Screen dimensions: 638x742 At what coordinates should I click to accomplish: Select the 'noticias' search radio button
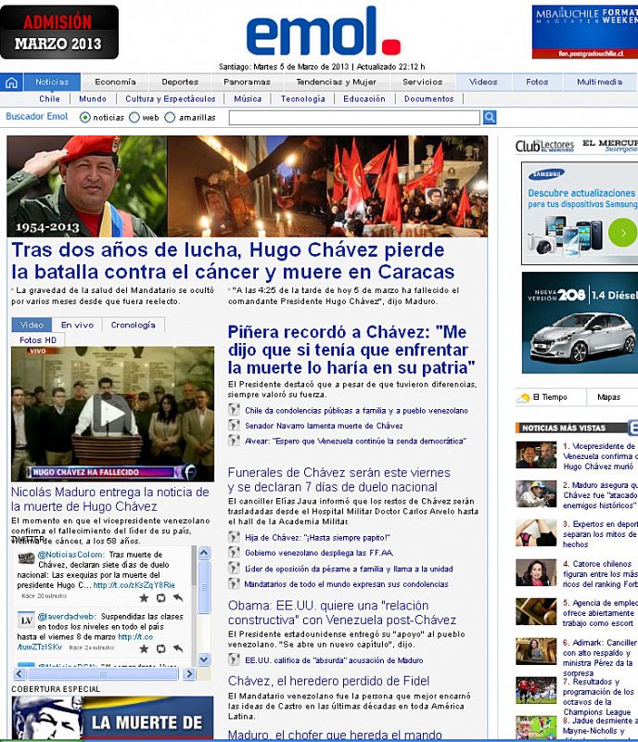click(x=85, y=118)
